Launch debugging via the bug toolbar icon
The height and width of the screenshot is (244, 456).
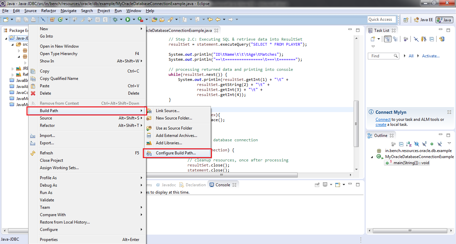tap(115, 19)
